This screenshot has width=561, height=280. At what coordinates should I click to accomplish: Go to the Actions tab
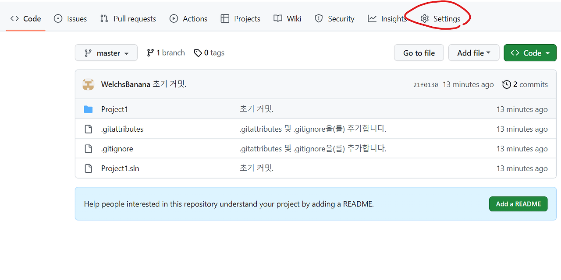[188, 19]
